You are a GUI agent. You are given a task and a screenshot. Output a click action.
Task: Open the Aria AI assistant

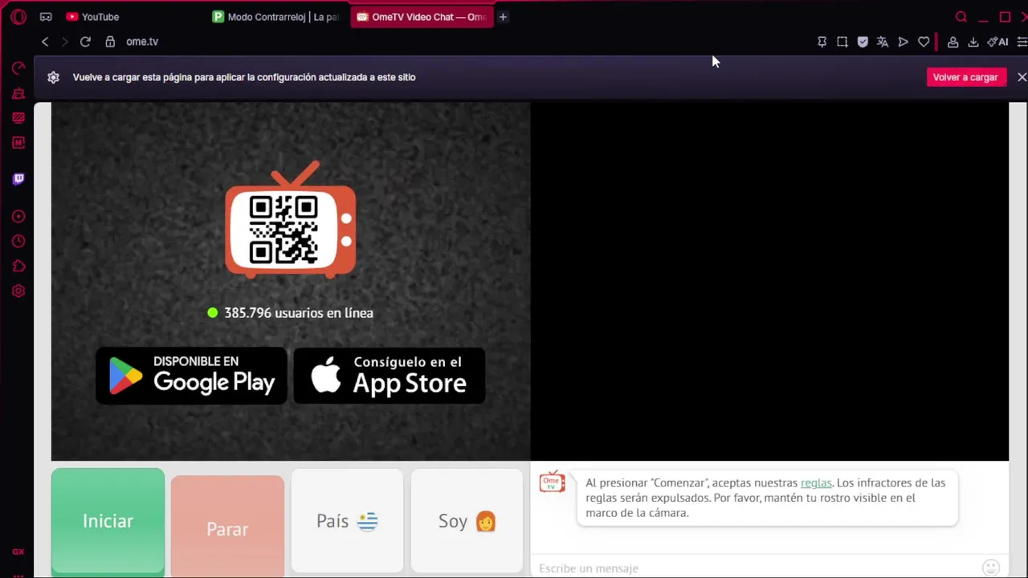(x=997, y=42)
